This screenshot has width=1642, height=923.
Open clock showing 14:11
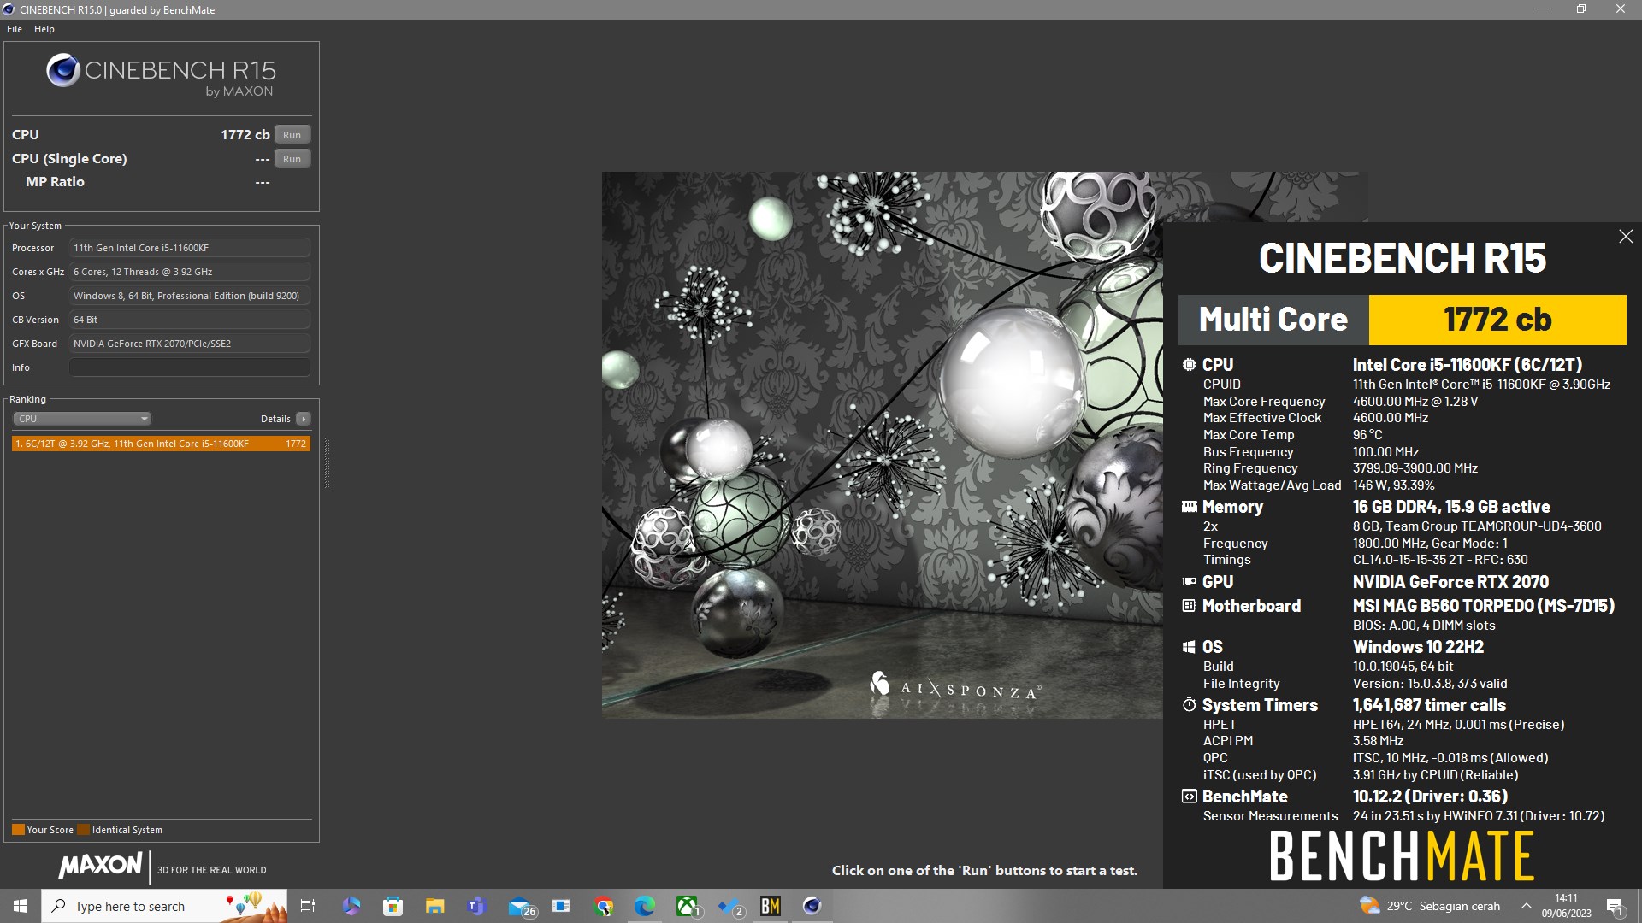[1567, 906]
